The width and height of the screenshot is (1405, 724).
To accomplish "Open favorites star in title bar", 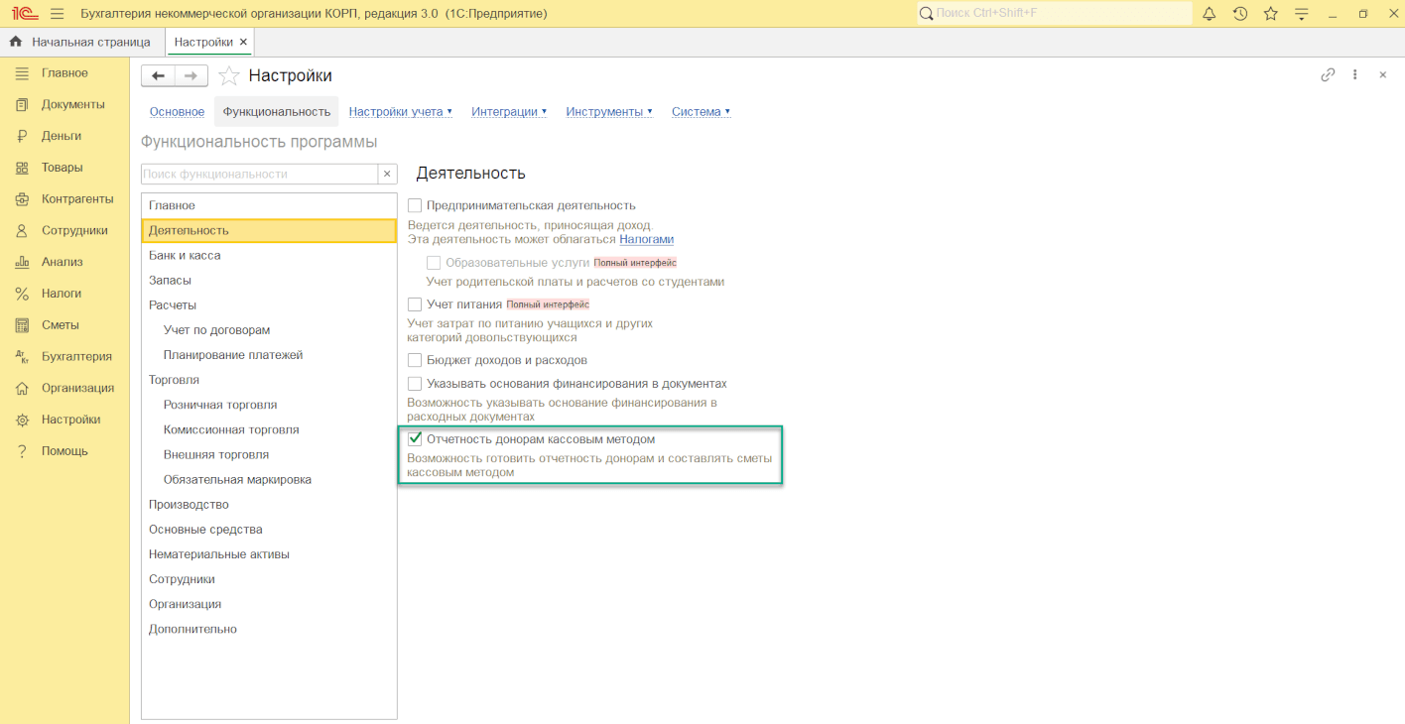I will tap(1271, 14).
